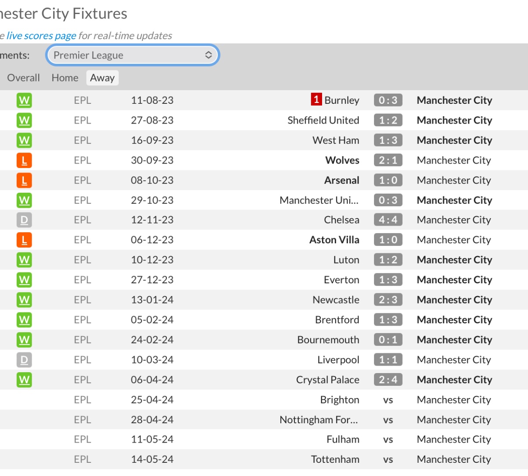528x476 pixels.
Task: Click the Brentford team name
Action: click(337, 320)
